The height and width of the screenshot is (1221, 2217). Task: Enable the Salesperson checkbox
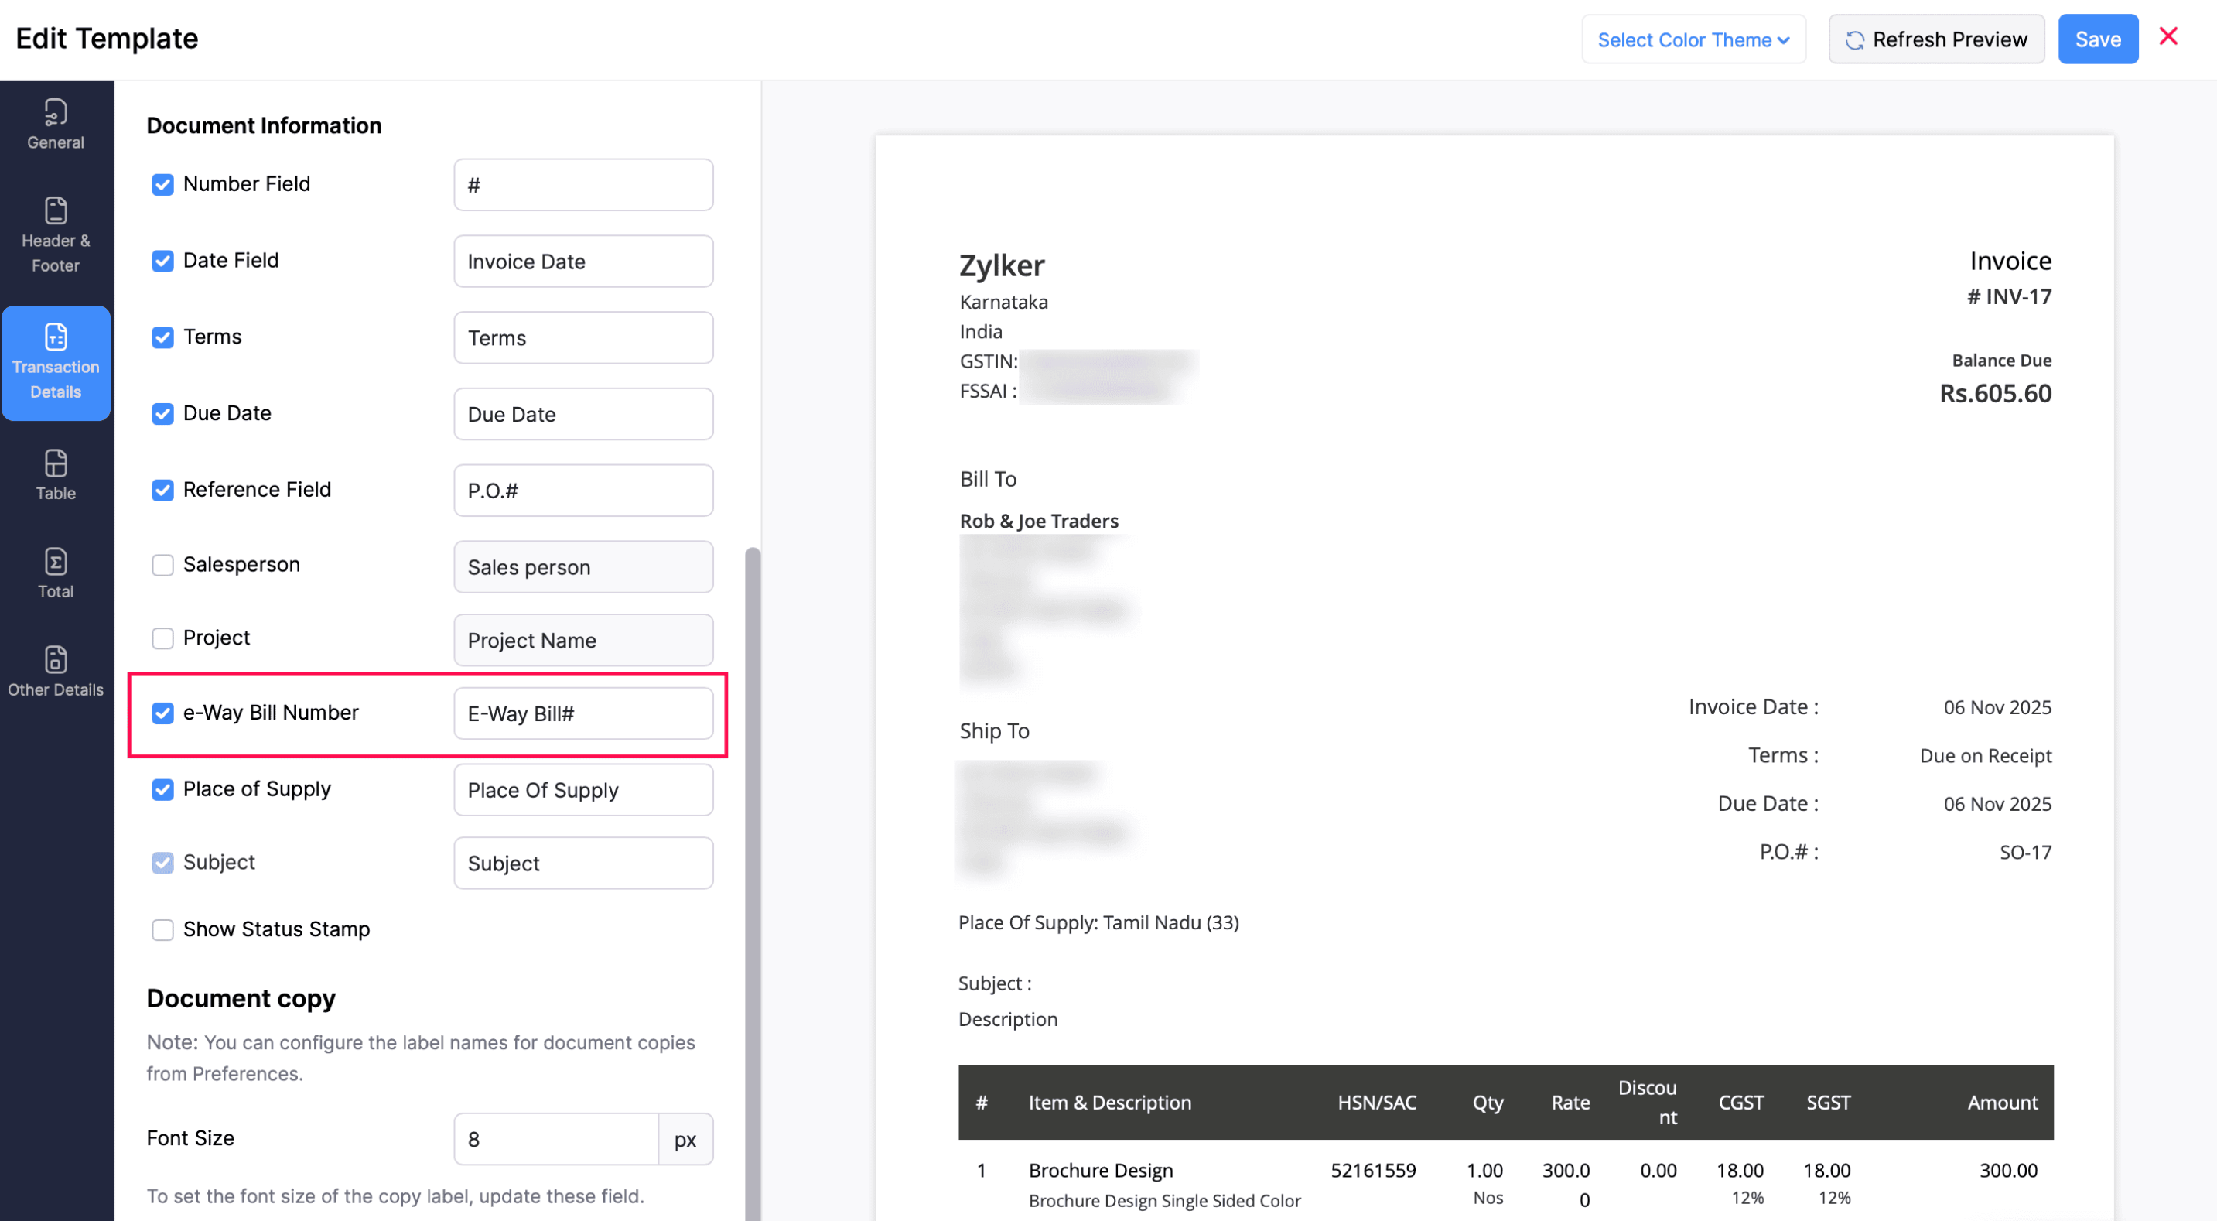[162, 564]
